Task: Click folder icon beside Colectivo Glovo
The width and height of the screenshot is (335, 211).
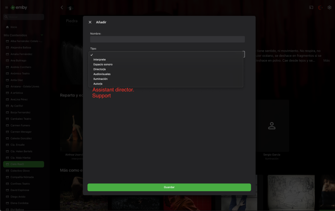Action: [8, 171]
